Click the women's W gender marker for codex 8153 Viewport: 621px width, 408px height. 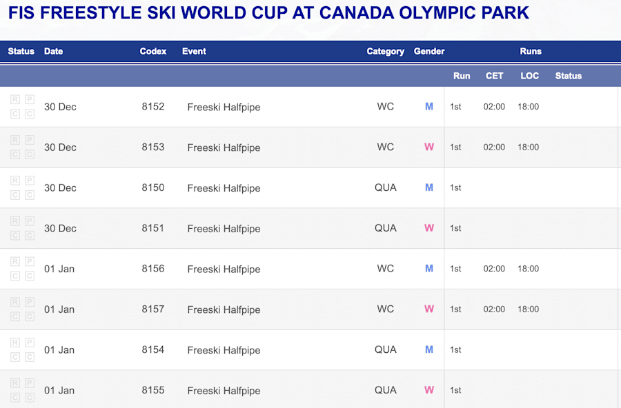[x=429, y=147]
